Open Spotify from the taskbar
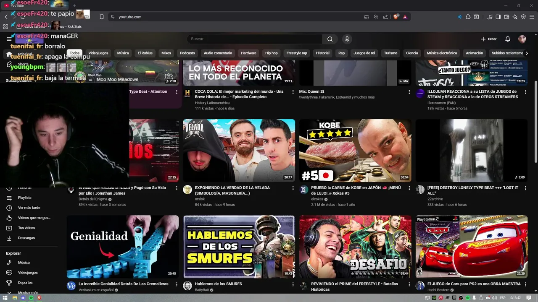538x302 pixels. click(x=31, y=298)
